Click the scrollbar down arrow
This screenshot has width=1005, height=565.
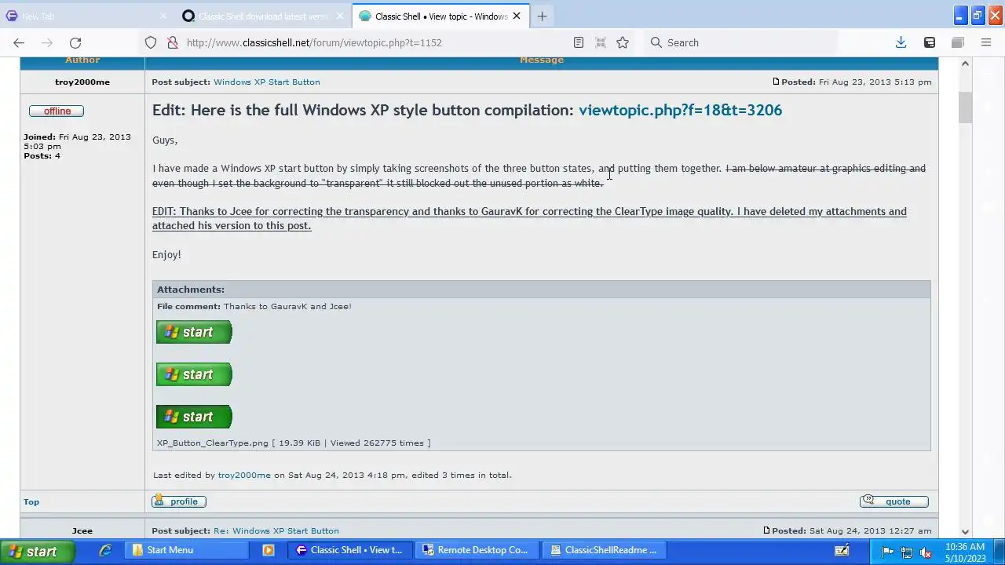[965, 531]
